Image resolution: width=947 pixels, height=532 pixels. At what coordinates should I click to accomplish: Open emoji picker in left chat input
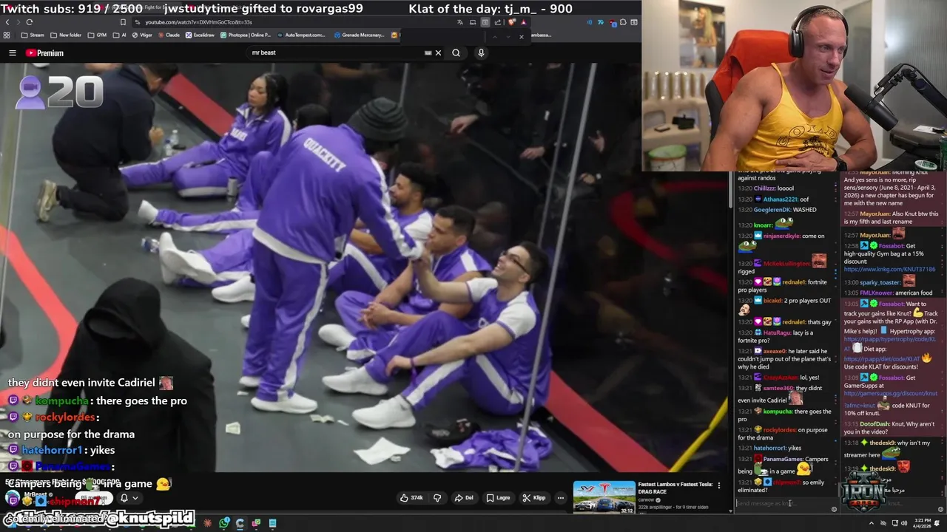click(x=834, y=509)
